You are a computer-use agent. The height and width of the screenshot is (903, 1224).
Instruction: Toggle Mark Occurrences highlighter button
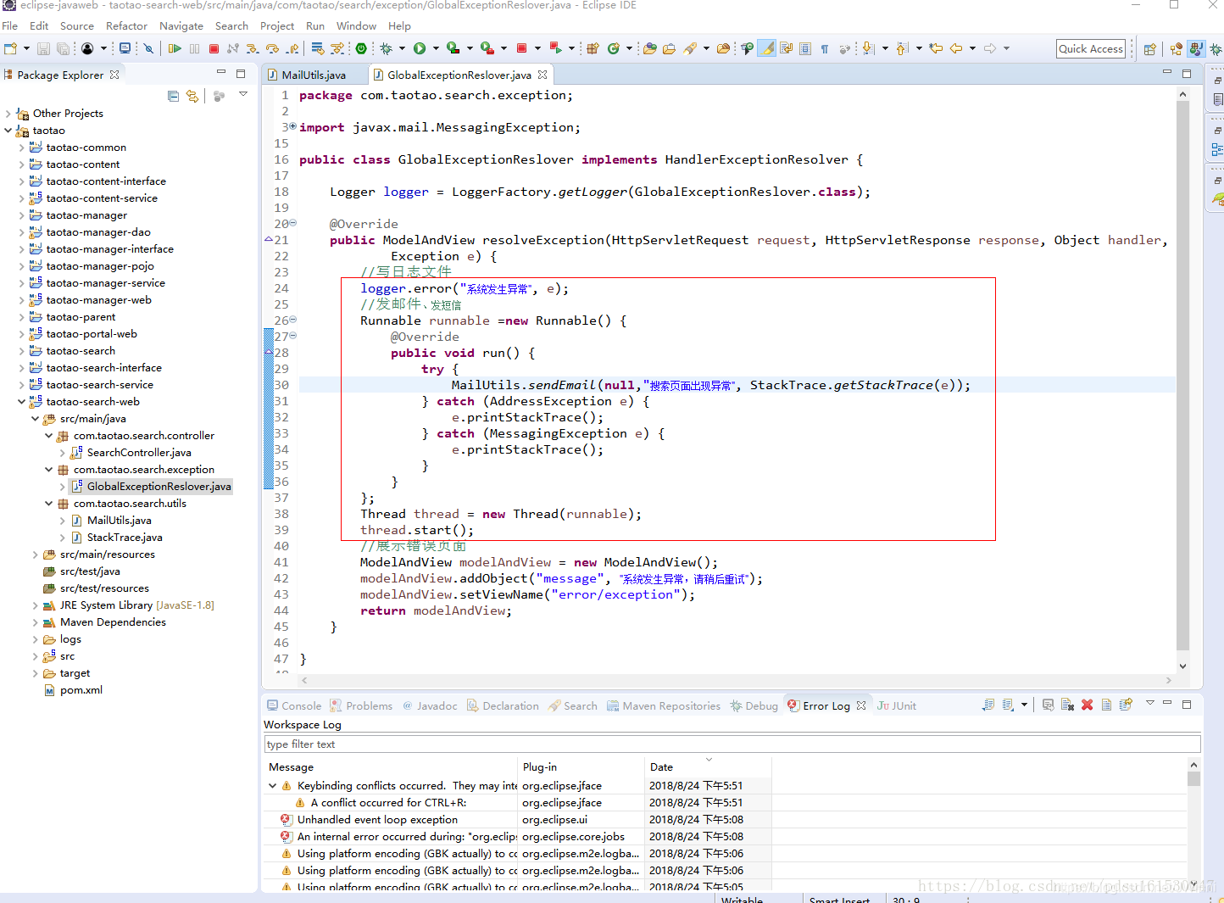(767, 48)
